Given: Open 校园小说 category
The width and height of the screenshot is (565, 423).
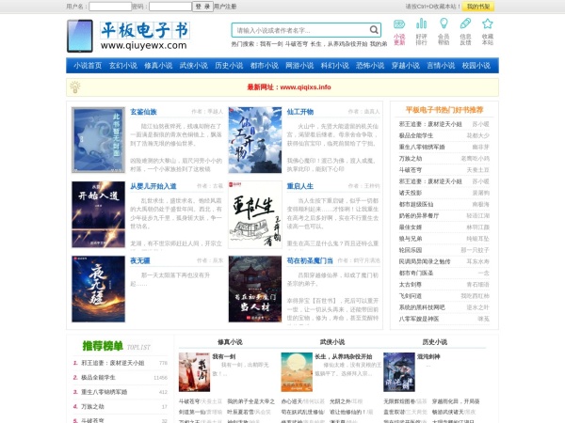Looking at the screenshot, I should pyautogui.click(x=476, y=66).
